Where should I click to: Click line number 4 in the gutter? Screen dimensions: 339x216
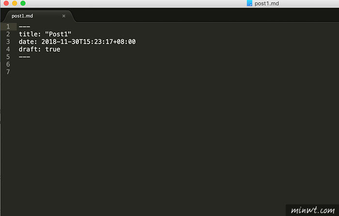[x=8, y=49]
